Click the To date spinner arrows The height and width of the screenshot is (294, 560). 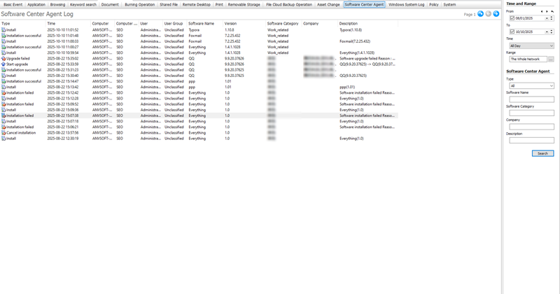click(552, 31)
